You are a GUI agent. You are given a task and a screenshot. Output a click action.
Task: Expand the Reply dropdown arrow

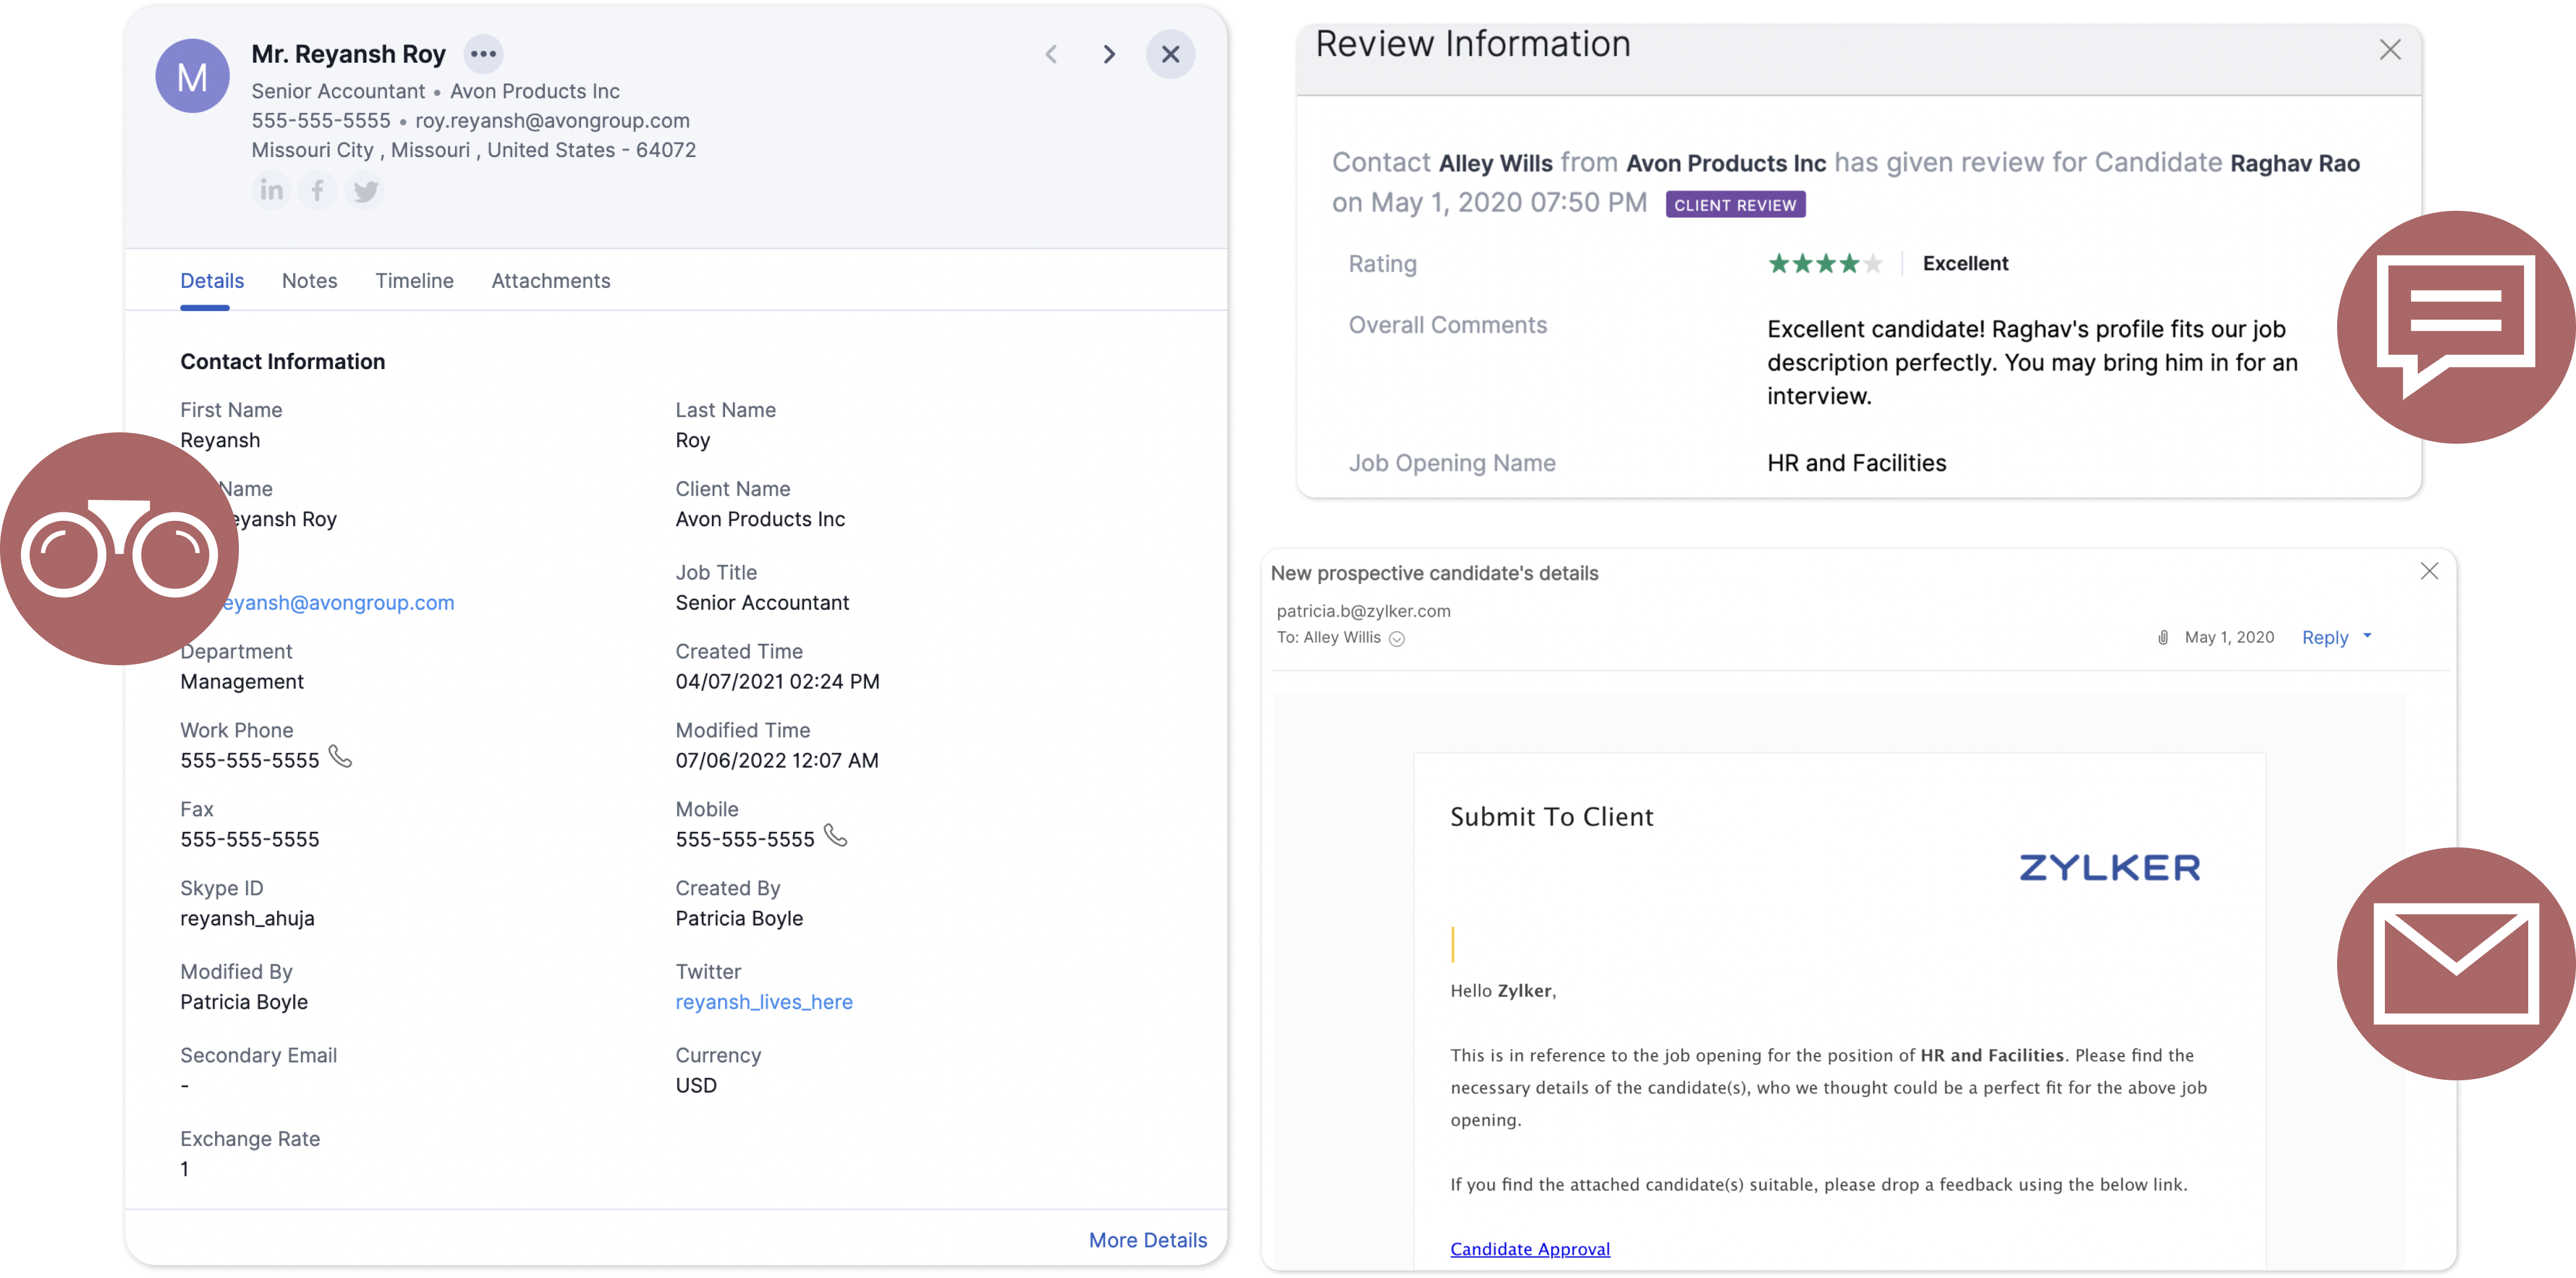(2367, 636)
